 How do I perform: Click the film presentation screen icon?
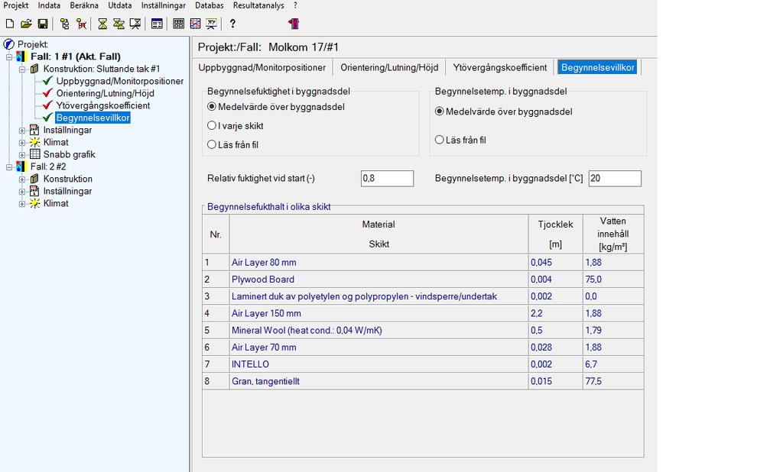coord(212,24)
